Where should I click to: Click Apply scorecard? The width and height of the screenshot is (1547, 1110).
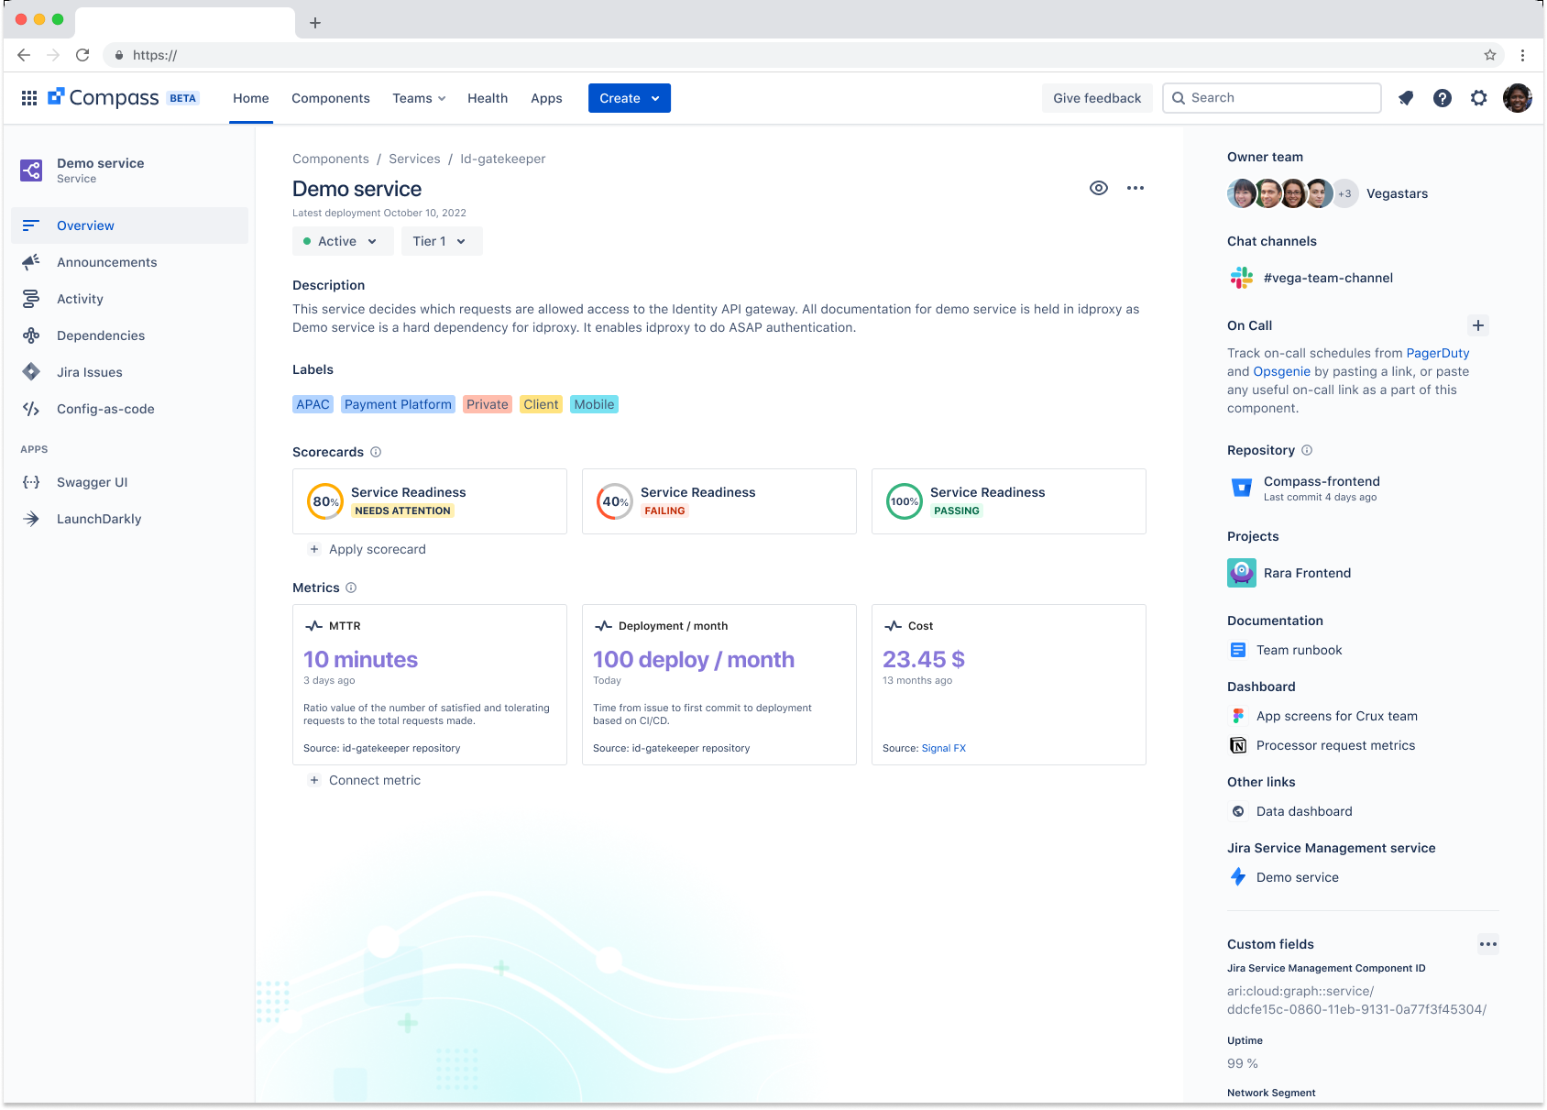(x=367, y=549)
